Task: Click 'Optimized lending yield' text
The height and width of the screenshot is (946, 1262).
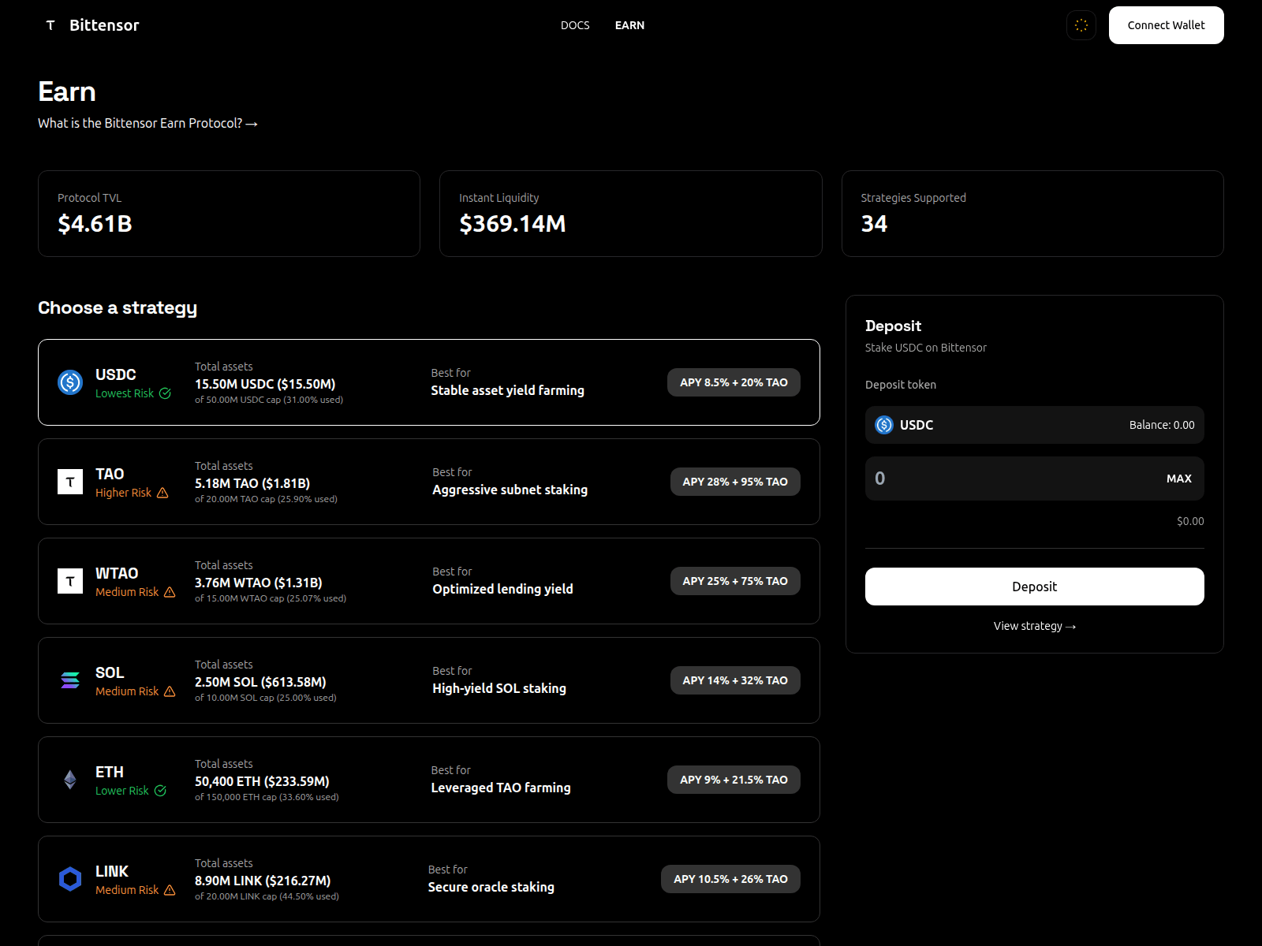Action: tap(502, 589)
